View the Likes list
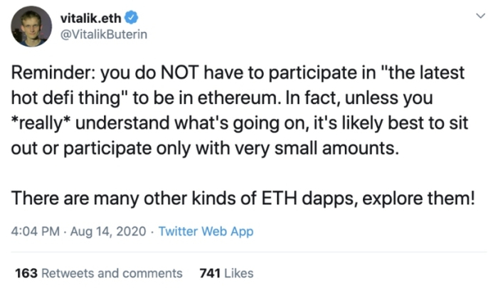The width and height of the screenshot is (498, 291). tap(238, 273)
